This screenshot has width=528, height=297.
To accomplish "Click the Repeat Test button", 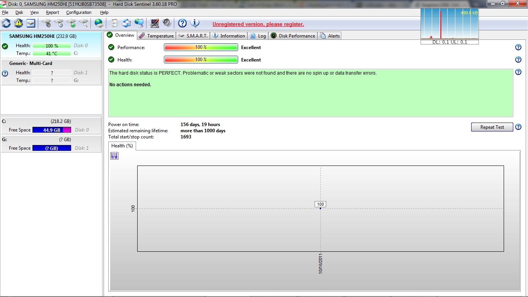I will (492, 127).
